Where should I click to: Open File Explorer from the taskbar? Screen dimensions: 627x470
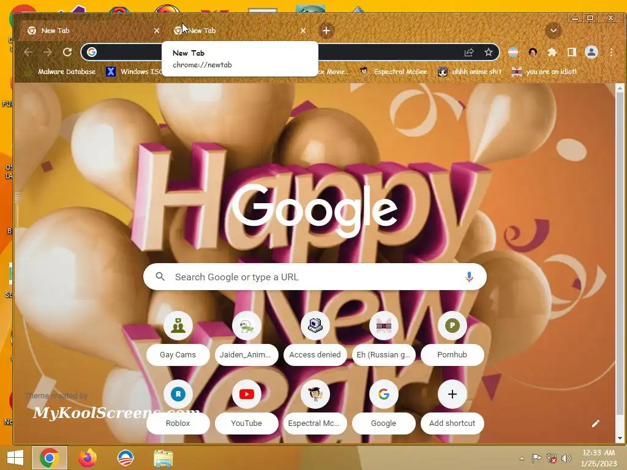pyautogui.click(x=163, y=458)
